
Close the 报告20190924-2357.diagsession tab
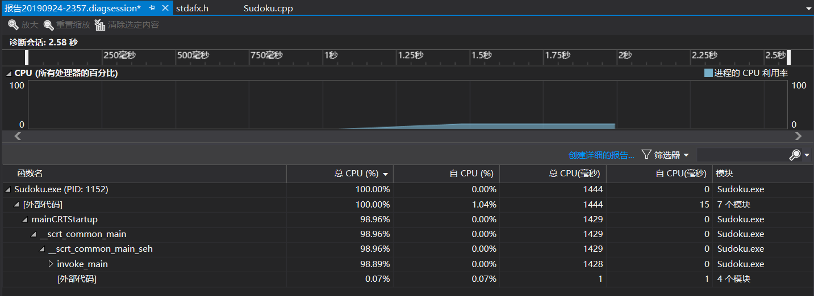click(165, 9)
